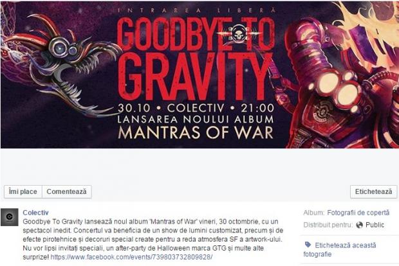
Task: Click the Etichetează button
Action: tap(373, 191)
